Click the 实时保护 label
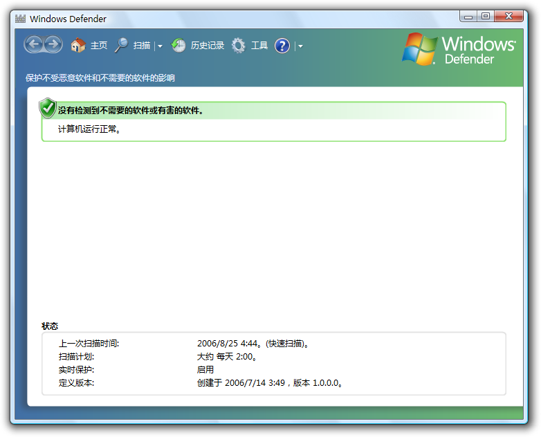Screen dimensions: 541x437 point(76,370)
